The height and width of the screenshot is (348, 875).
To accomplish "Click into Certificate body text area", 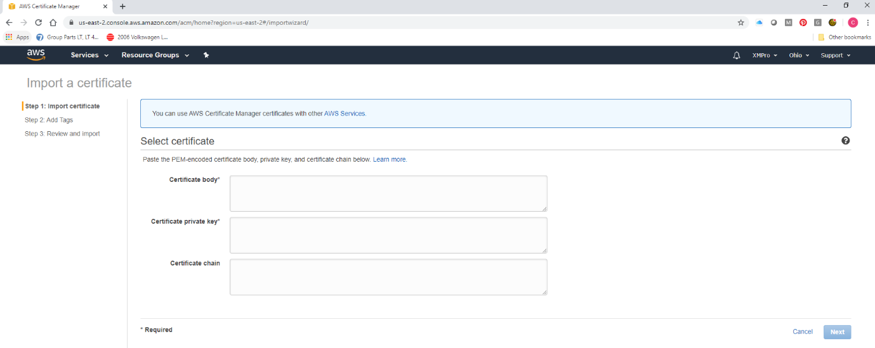I will click(388, 193).
